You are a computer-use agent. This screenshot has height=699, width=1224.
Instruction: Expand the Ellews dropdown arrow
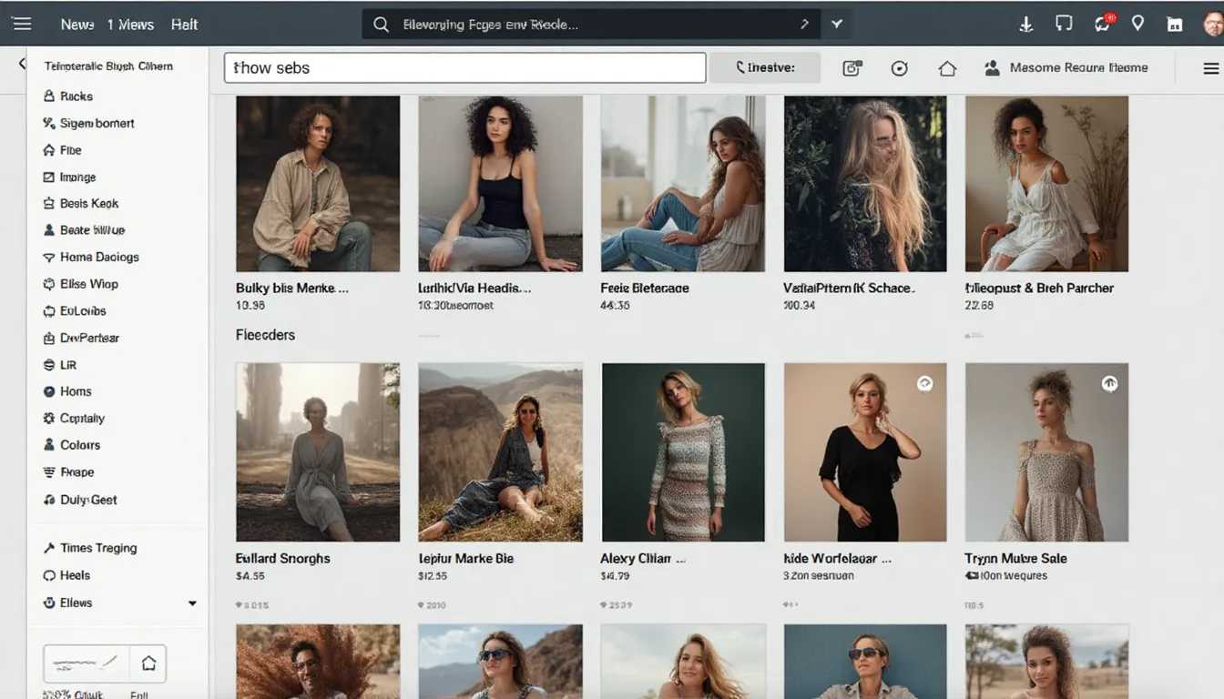[x=192, y=603]
